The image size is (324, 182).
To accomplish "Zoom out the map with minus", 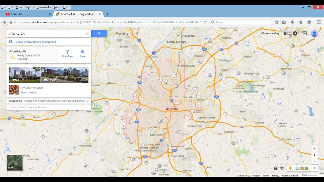I will click(x=314, y=161).
